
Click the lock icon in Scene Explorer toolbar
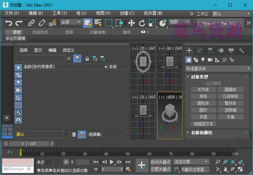pos(87,59)
